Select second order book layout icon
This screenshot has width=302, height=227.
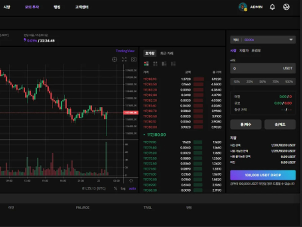(155, 64)
